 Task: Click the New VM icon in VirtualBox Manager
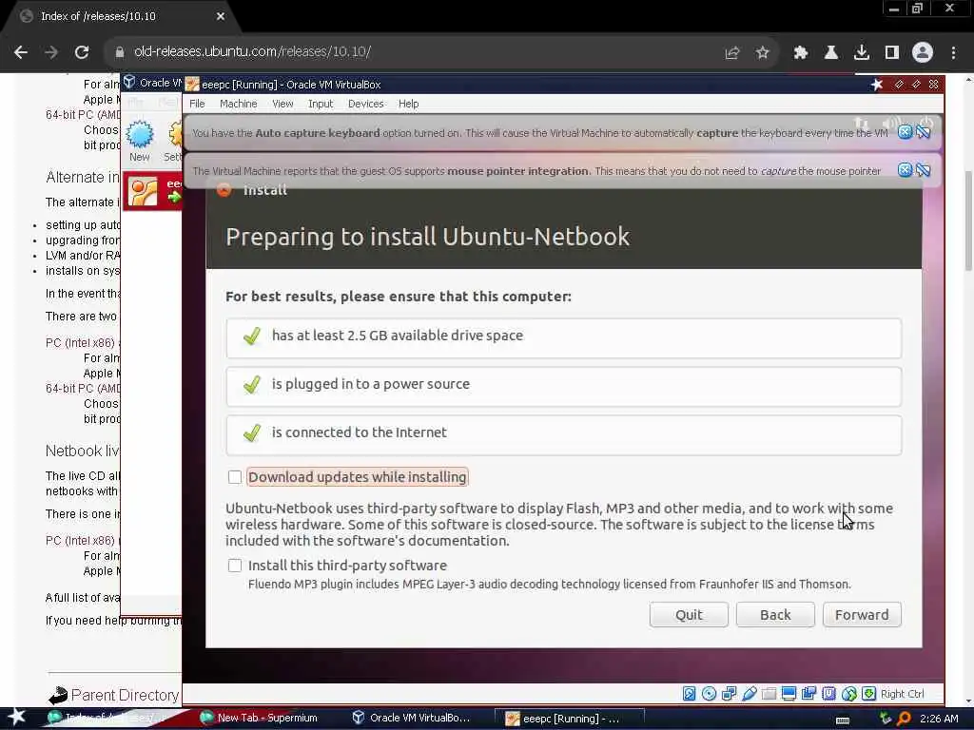pos(140,135)
